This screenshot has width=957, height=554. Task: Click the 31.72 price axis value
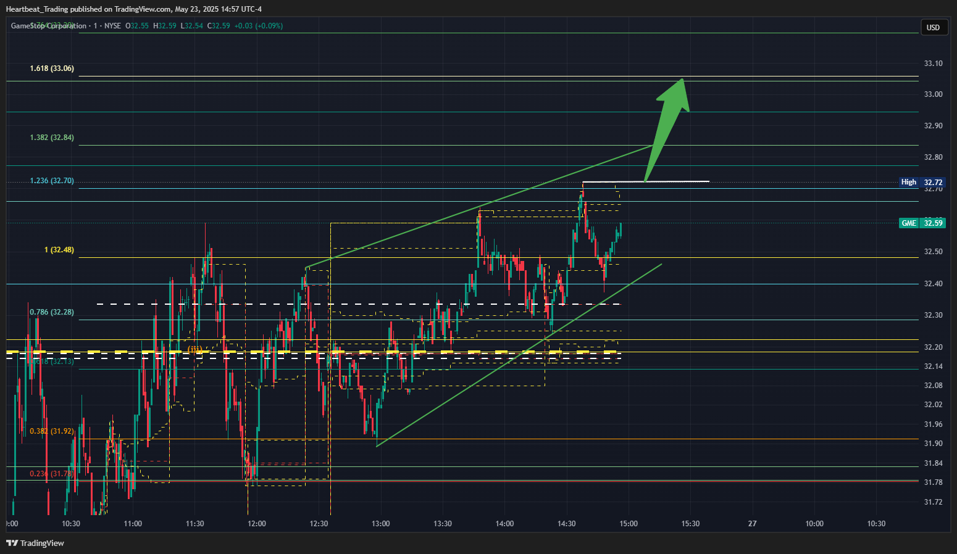click(x=933, y=502)
